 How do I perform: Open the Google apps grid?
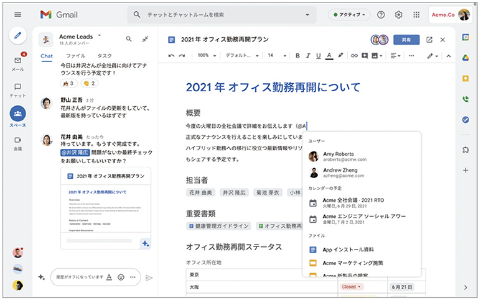point(416,15)
